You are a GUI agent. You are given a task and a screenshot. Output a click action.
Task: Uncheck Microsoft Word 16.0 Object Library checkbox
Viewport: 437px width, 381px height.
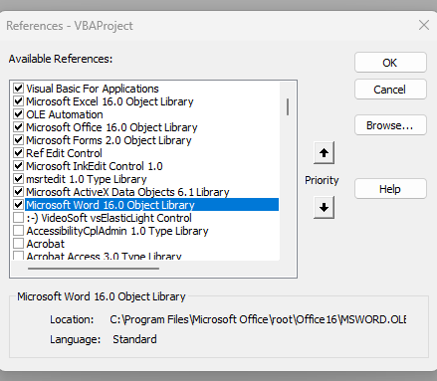click(18, 205)
